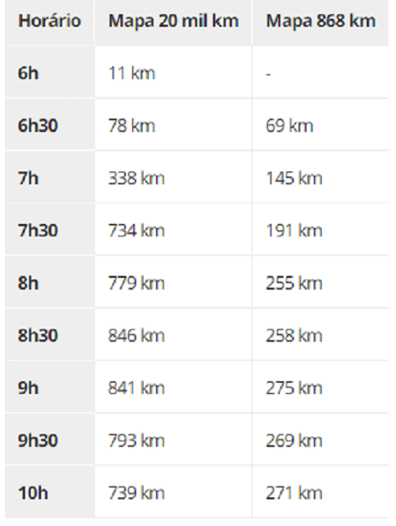Click the 338 km cell
The height and width of the screenshot is (526, 396).
(137, 178)
